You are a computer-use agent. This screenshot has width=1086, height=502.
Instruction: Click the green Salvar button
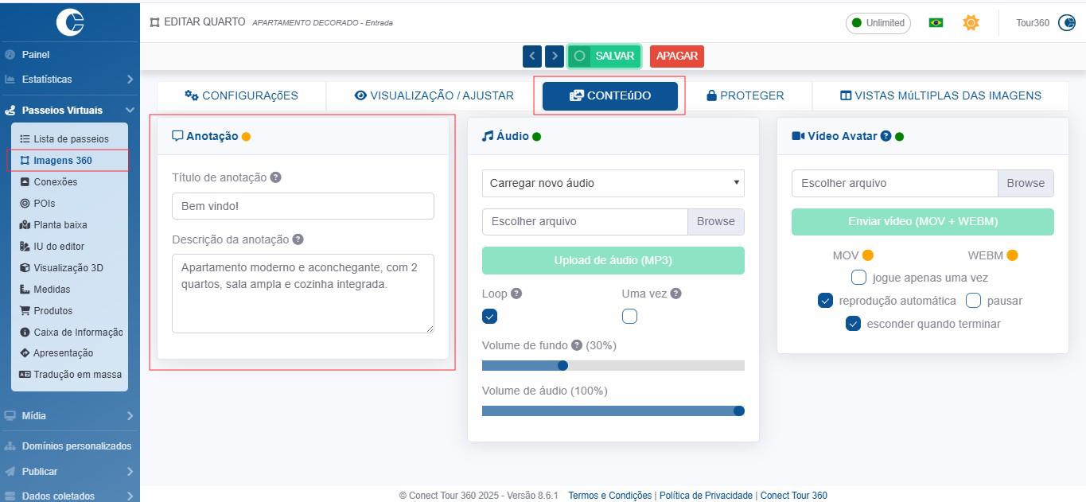point(605,56)
